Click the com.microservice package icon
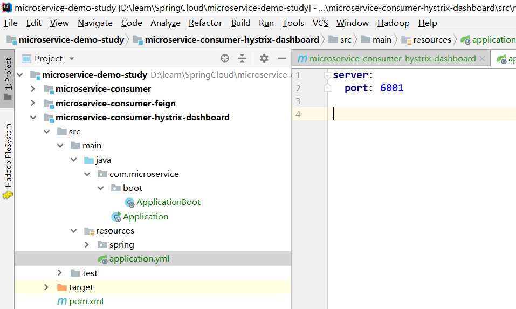The height and width of the screenshot is (309, 516). 102,174
